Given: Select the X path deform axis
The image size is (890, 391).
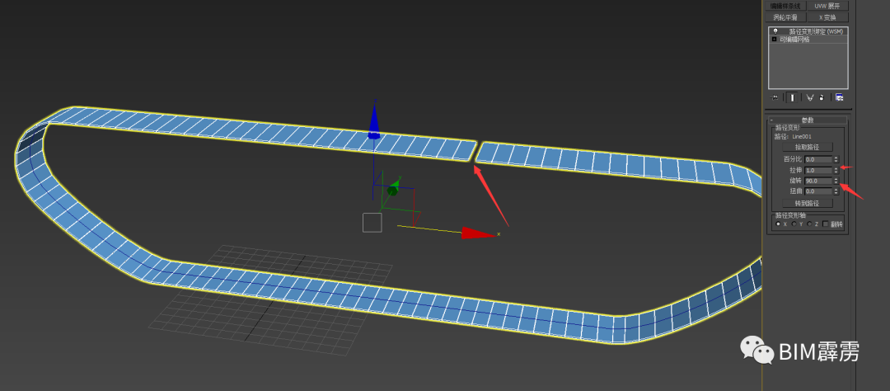Looking at the screenshot, I should point(778,224).
